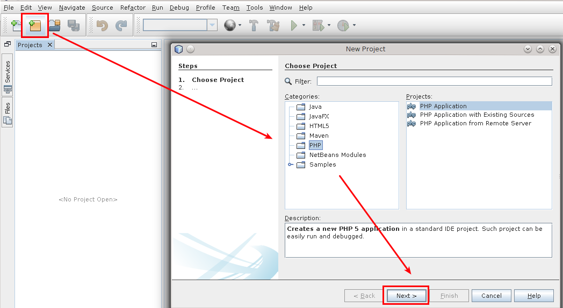Open the Source menu

pyautogui.click(x=102, y=7)
